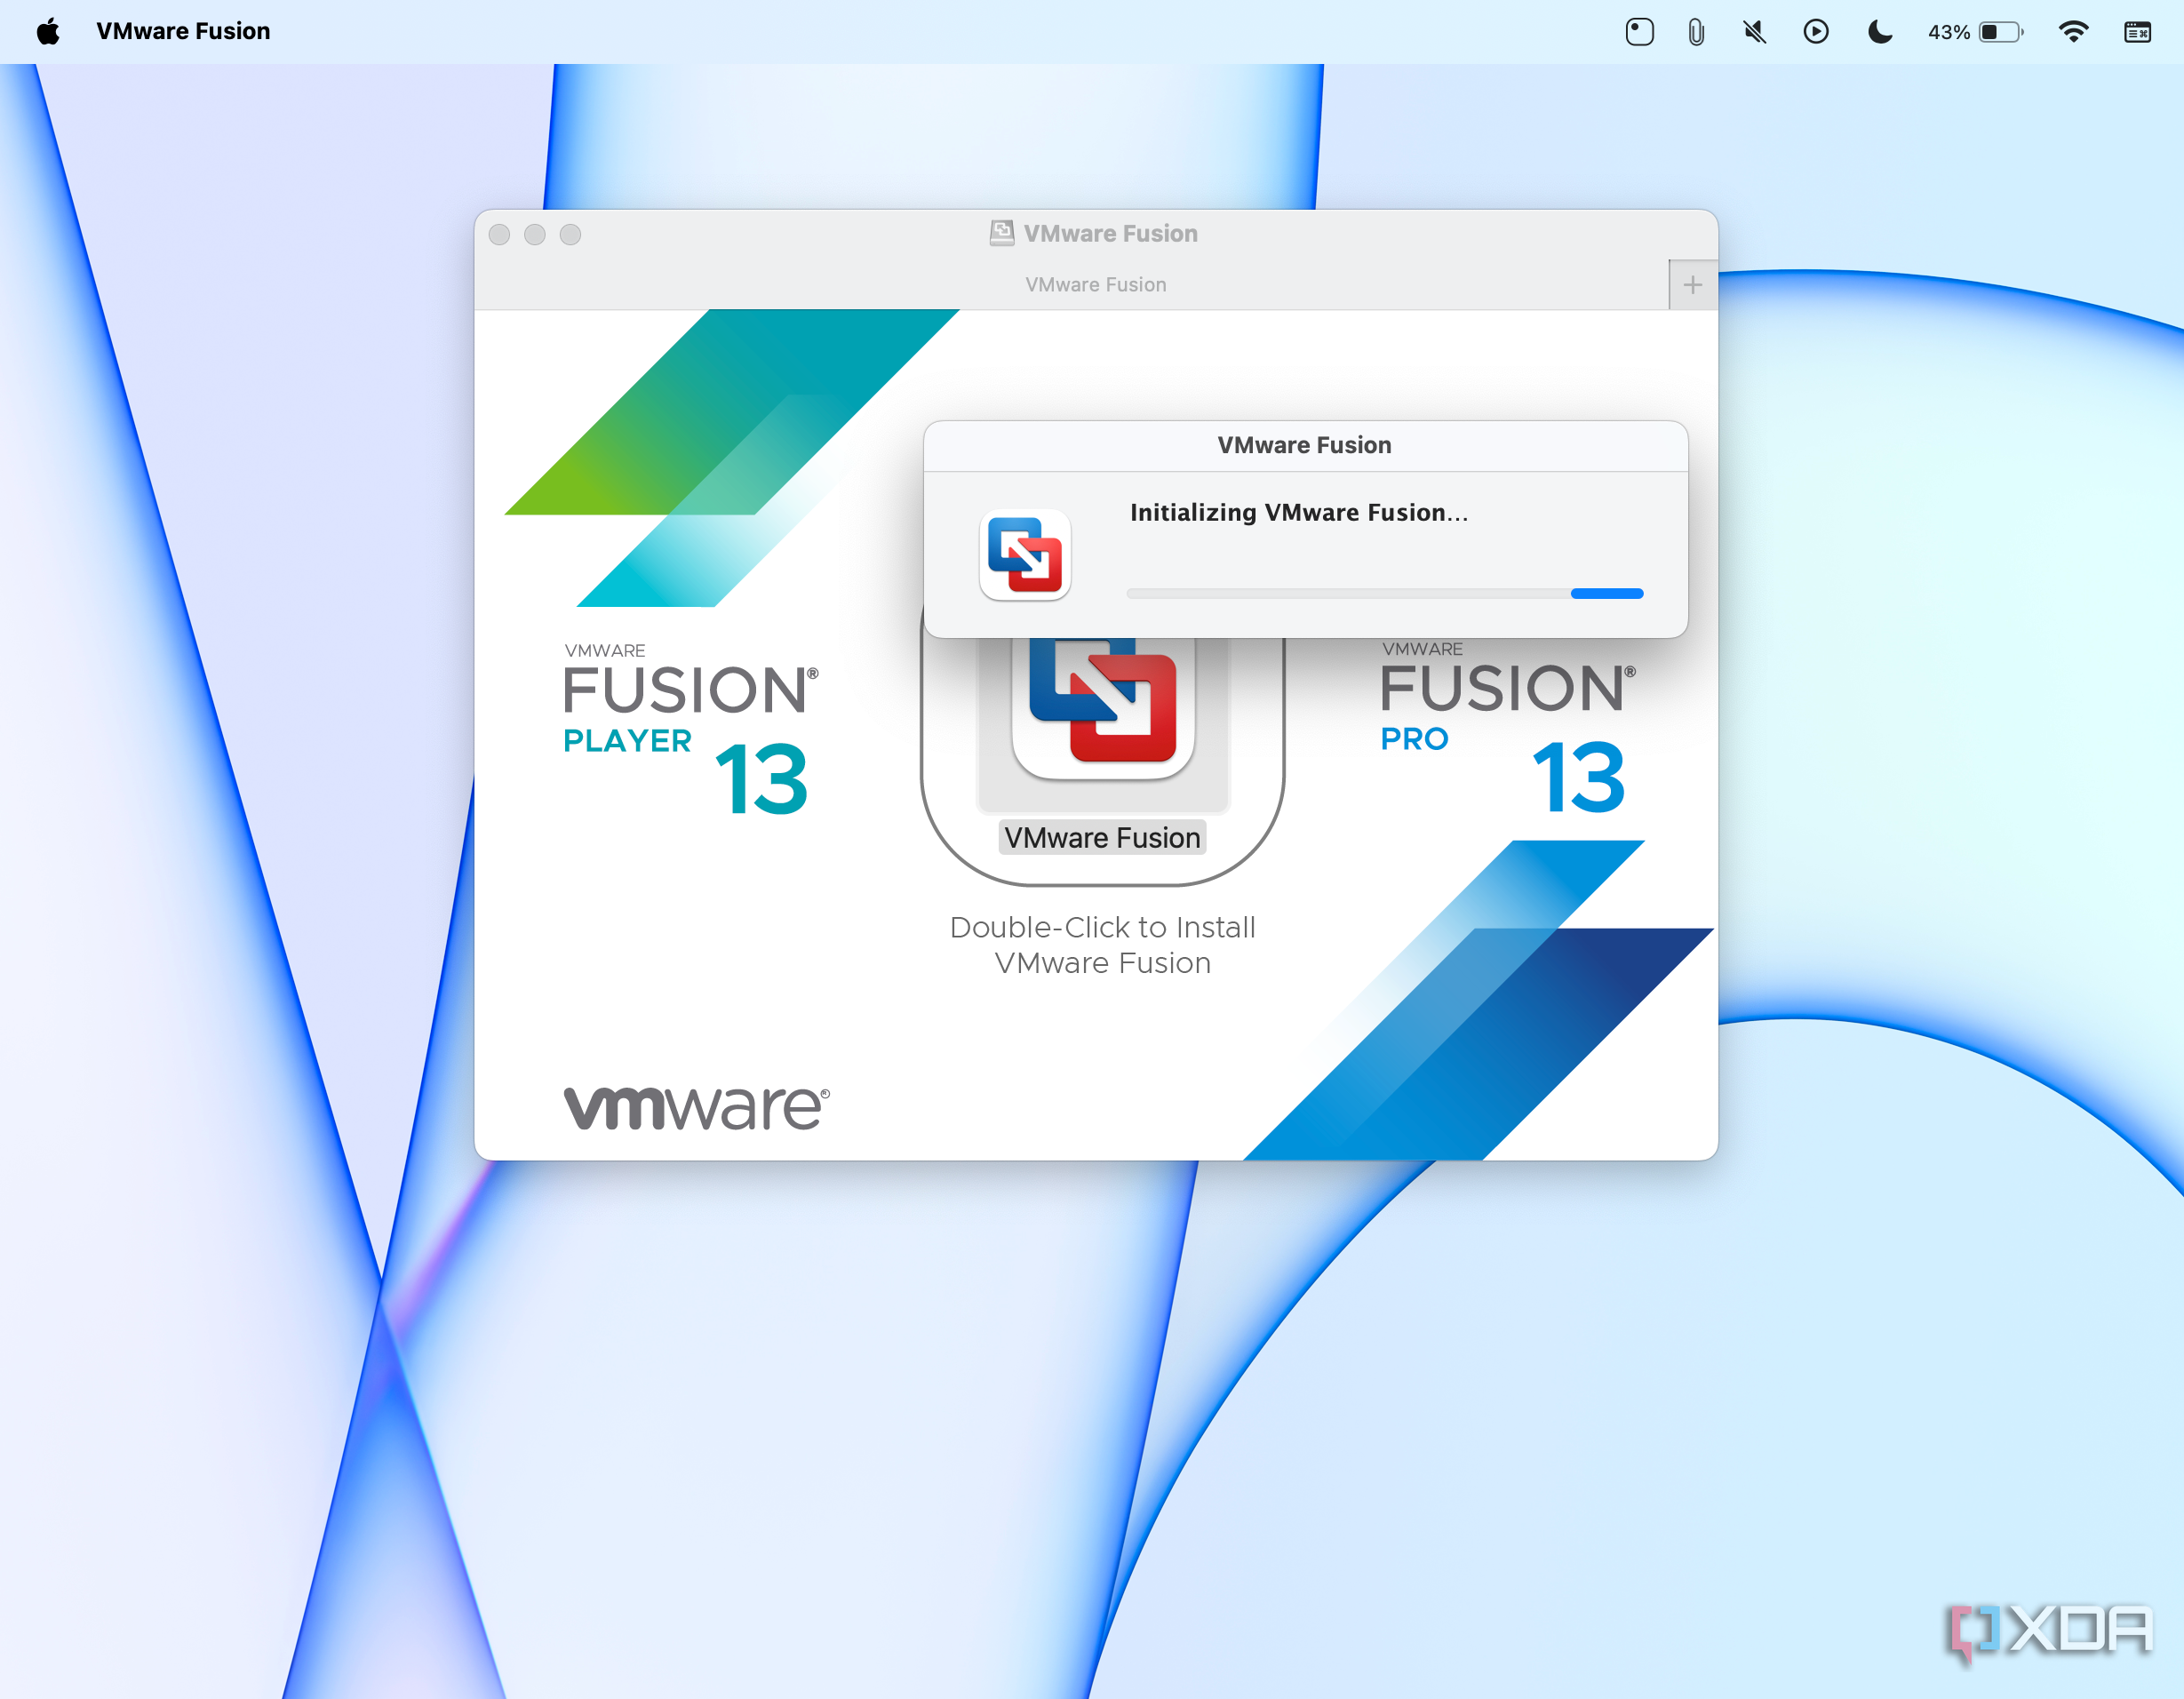Click the disk image icon in the window title

[x=1001, y=233]
